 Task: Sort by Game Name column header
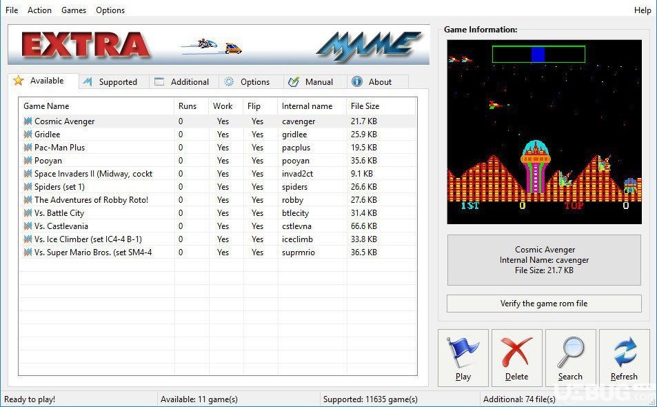coord(97,106)
